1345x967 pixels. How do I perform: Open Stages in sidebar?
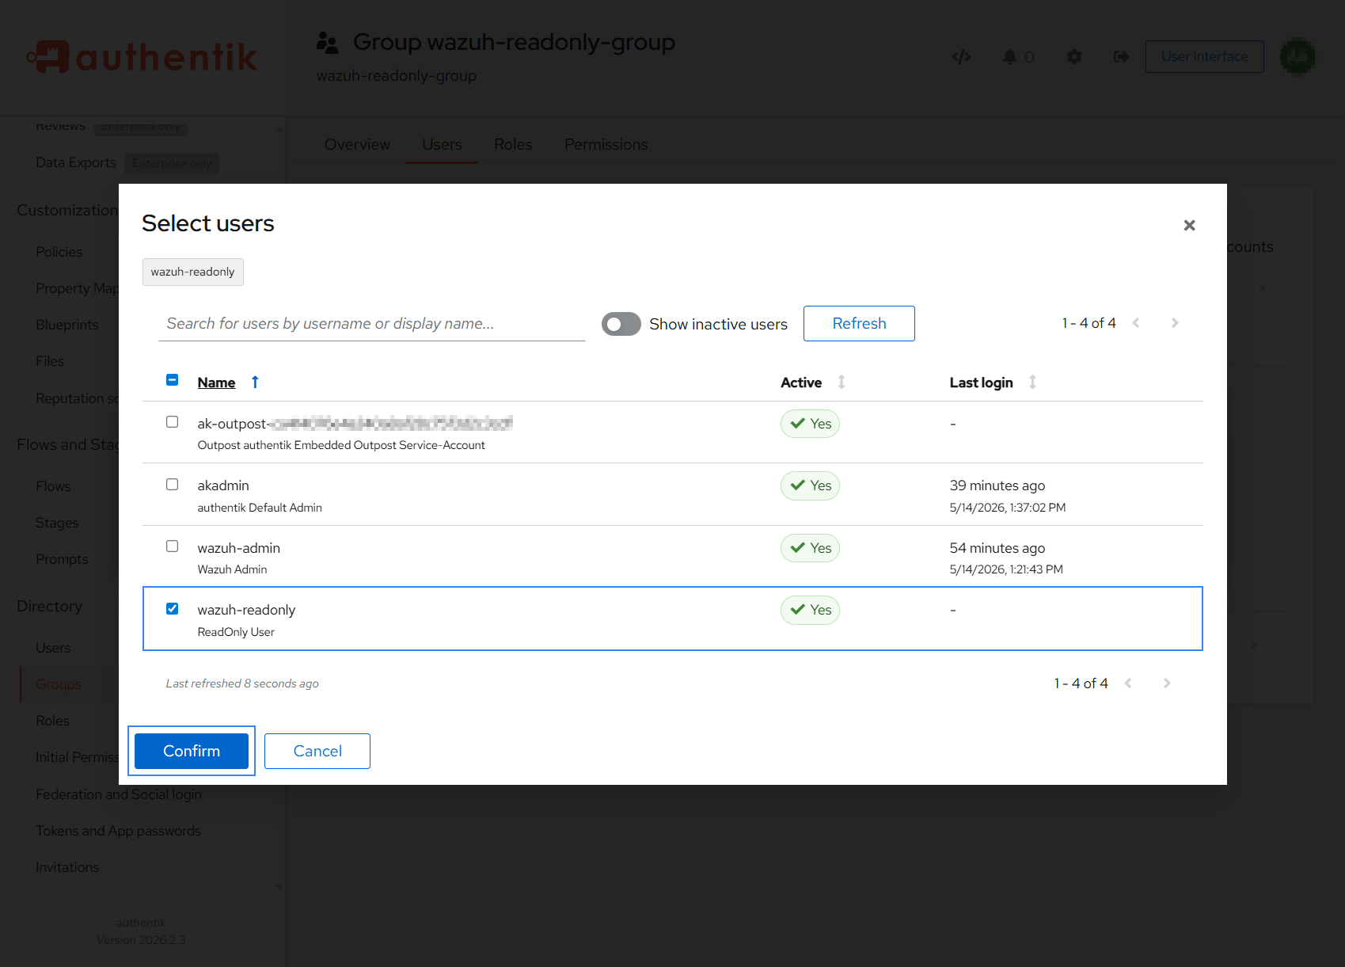tap(57, 523)
